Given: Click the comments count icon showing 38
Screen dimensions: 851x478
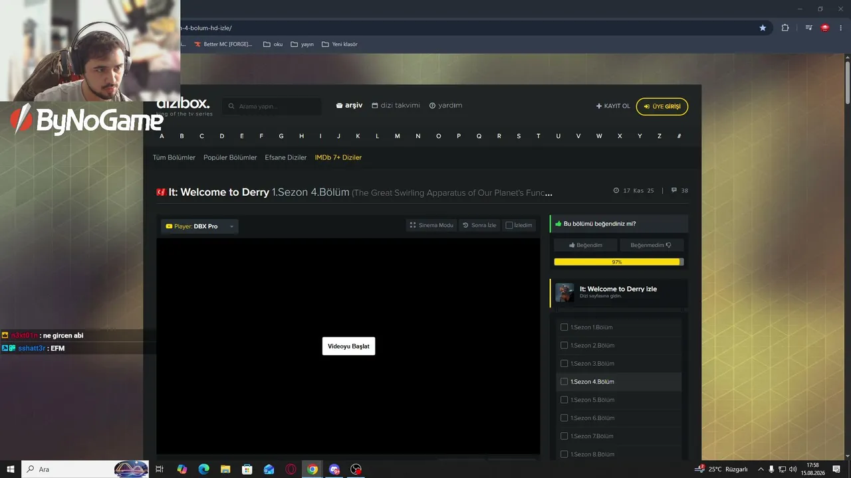Looking at the screenshot, I should click(674, 191).
